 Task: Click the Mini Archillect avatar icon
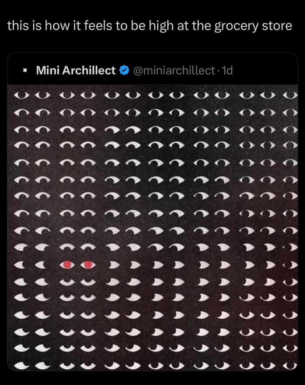[25, 70]
